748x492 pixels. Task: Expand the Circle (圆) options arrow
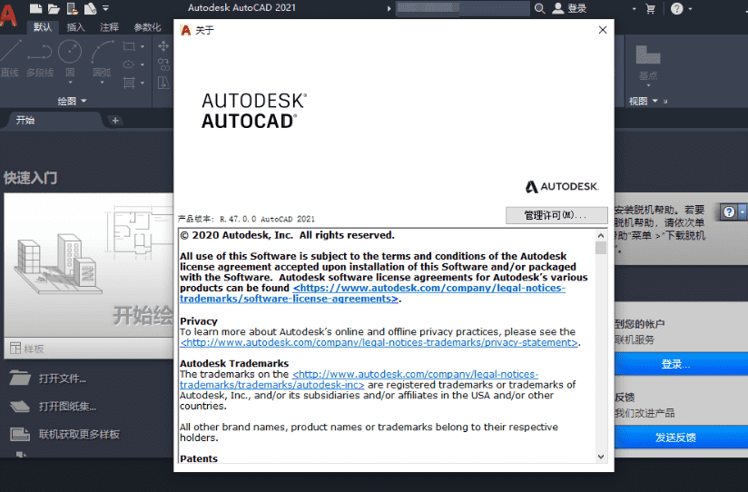(70, 83)
